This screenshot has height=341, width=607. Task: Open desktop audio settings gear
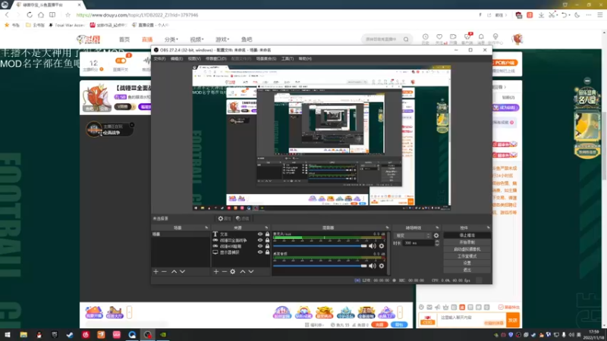tap(382, 266)
